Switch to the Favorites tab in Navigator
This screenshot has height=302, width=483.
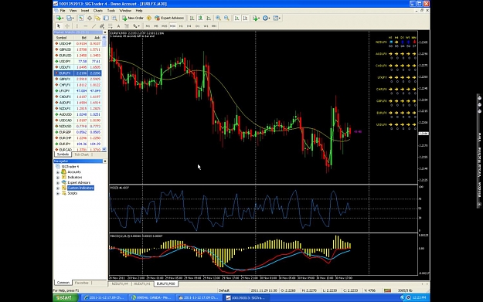[x=81, y=283]
